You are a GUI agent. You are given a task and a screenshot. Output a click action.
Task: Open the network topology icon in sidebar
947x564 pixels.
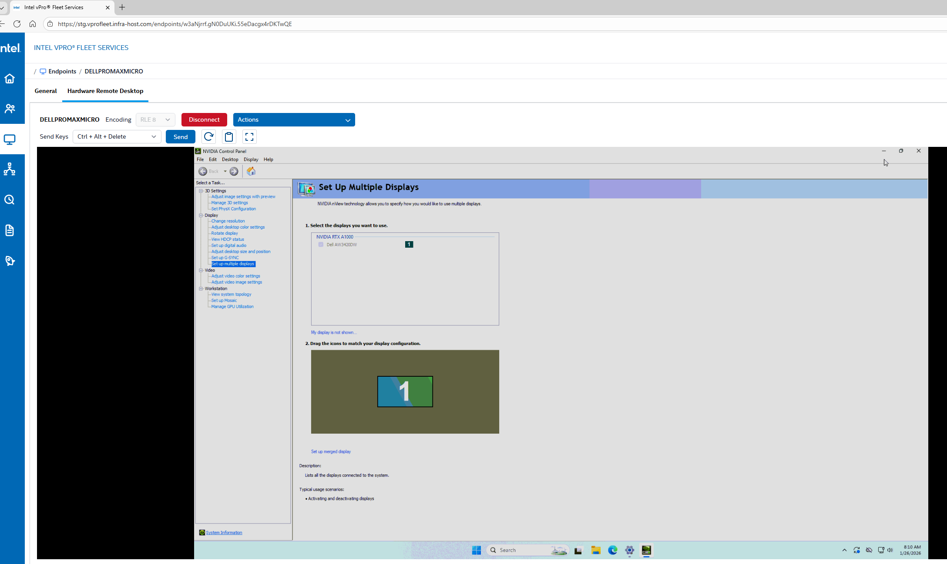(x=10, y=169)
